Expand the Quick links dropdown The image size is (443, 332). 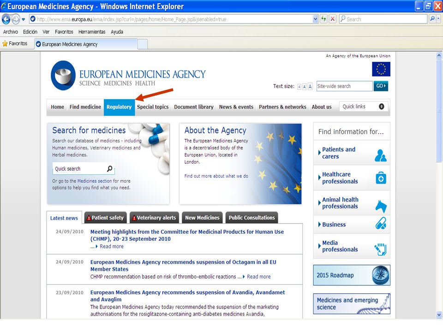click(x=364, y=107)
